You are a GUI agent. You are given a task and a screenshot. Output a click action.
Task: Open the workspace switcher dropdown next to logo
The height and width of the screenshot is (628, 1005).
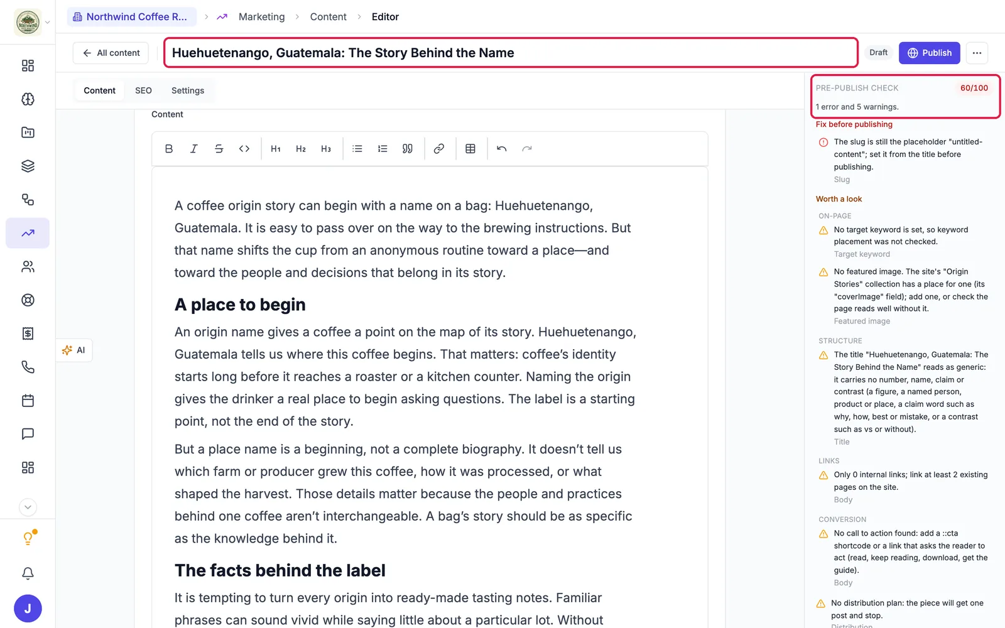(48, 23)
